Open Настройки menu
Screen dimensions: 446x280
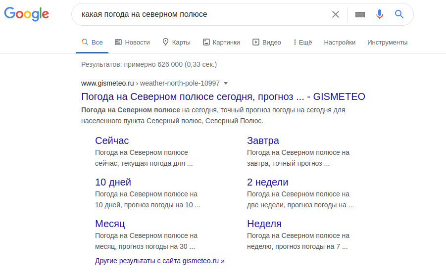(x=340, y=43)
